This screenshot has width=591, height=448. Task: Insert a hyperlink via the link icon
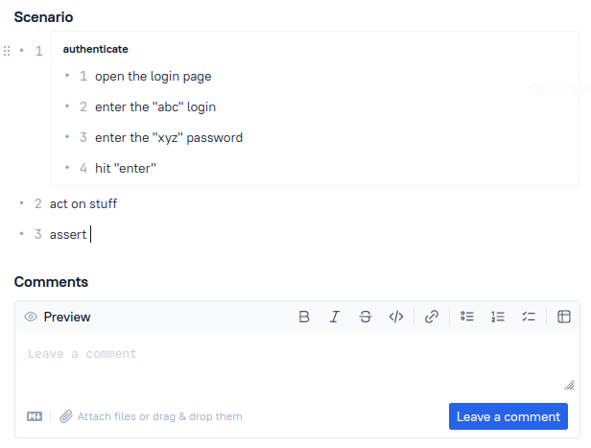[x=432, y=317]
